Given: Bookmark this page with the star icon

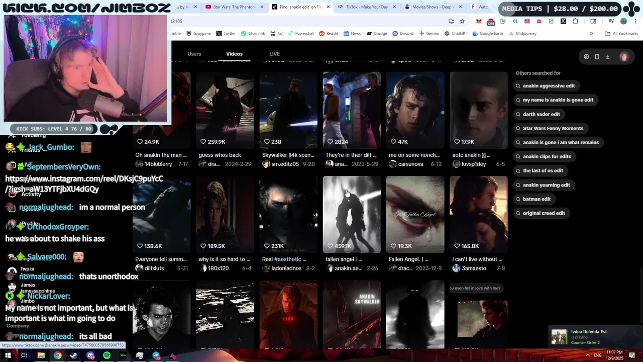Looking at the screenshot, I should 462,21.
